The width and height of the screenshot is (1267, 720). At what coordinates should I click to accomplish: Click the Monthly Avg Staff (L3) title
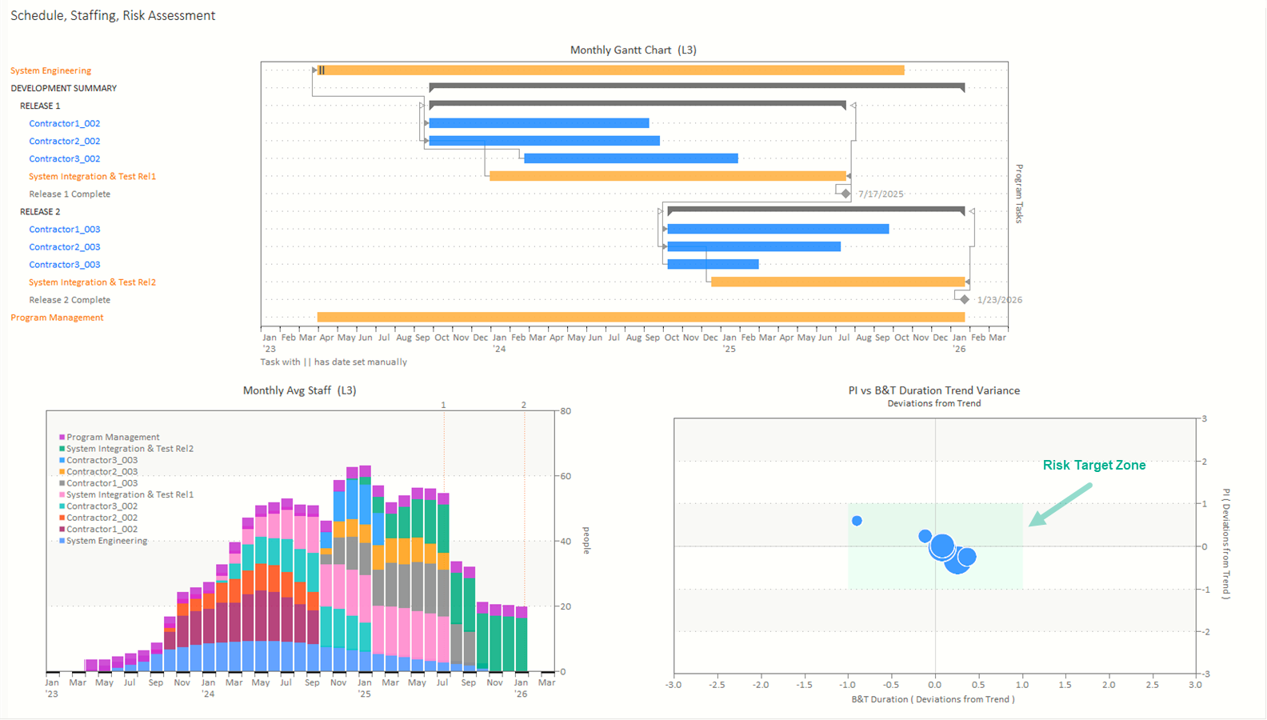(x=300, y=390)
